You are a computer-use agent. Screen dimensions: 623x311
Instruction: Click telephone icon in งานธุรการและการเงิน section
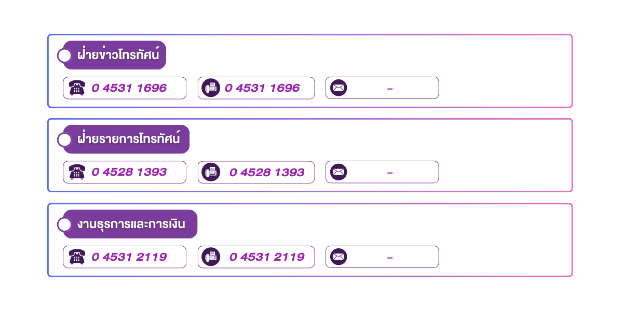(77, 257)
